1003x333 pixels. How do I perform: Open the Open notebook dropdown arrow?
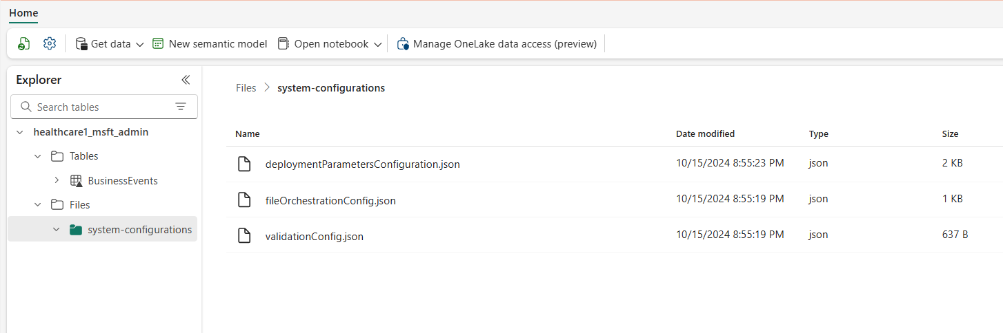(377, 45)
